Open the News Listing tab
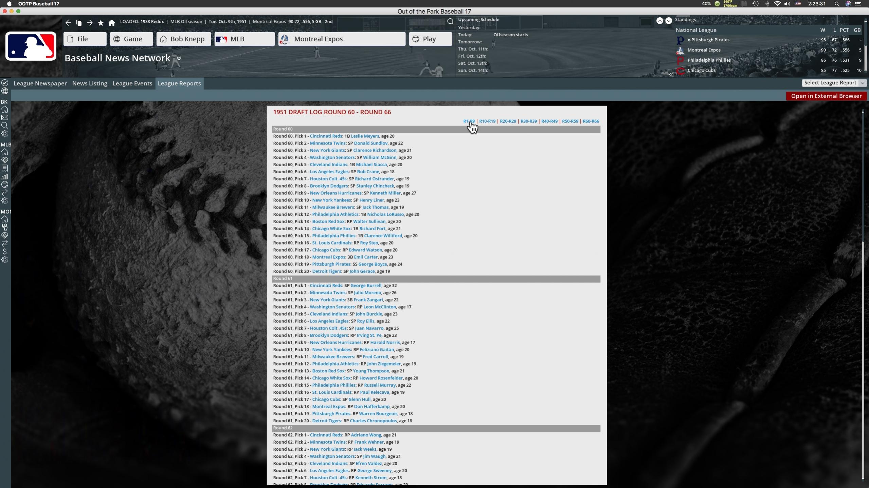 [x=90, y=83]
